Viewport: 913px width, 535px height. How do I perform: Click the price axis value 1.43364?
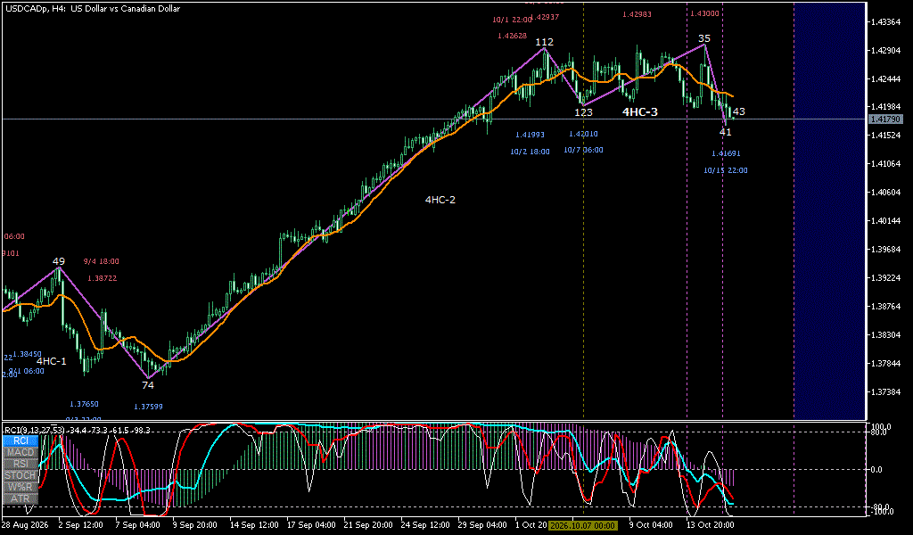point(884,22)
